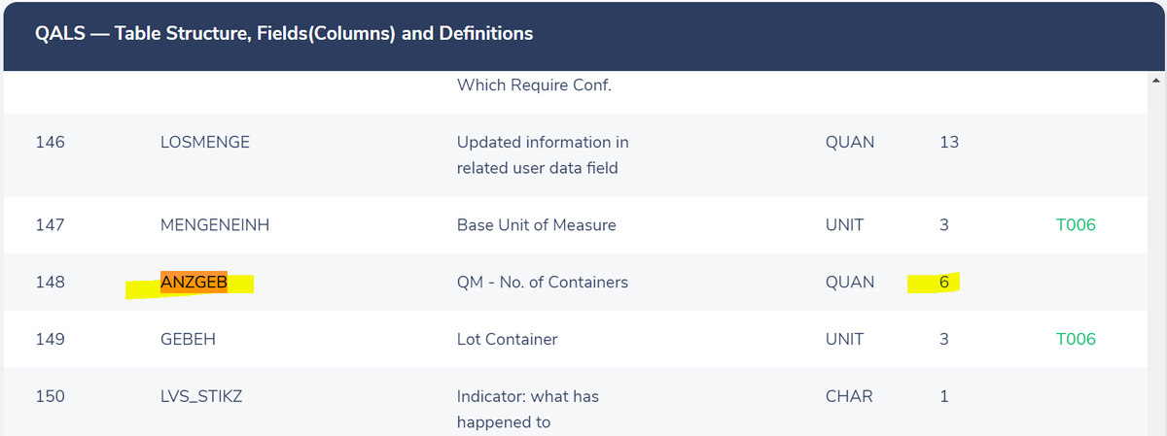Image resolution: width=1167 pixels, height=436 pixels.
Task: Click the T006 link in GEBEH row
Action: coord(1075,340)
